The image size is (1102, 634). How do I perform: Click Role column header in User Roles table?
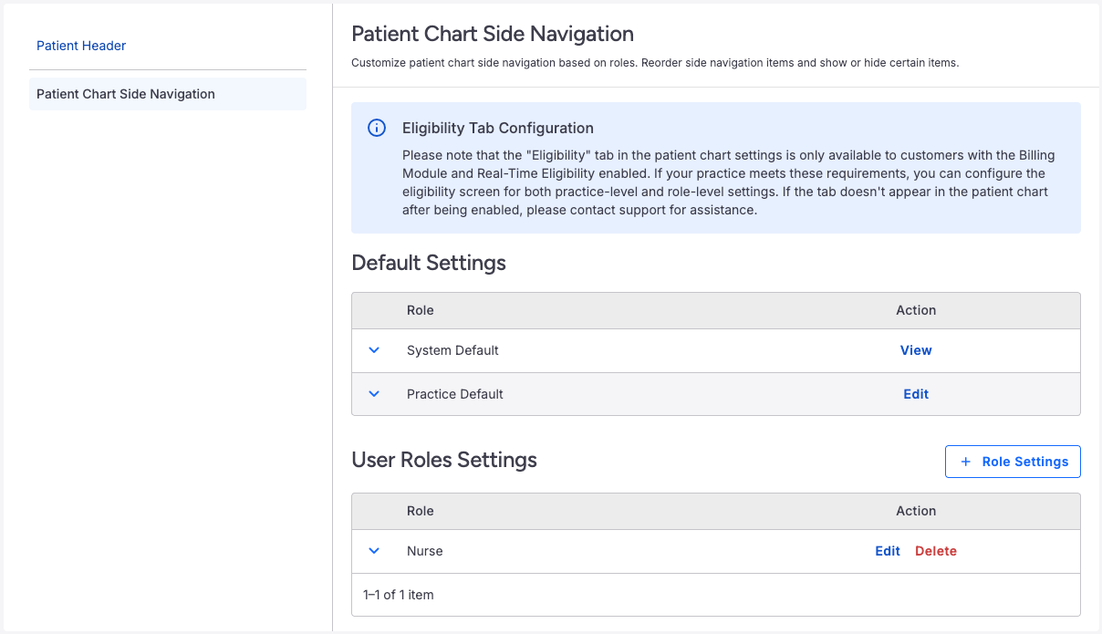click(421, 511)
